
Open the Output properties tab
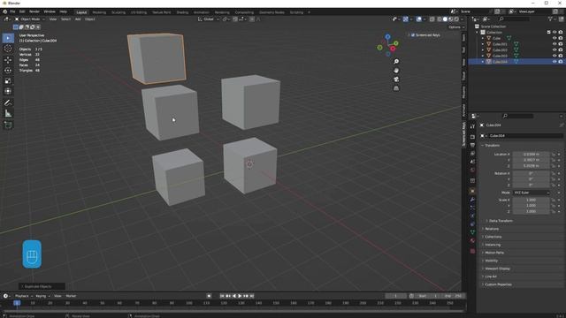pyautogui.click(x=472, y=145)
